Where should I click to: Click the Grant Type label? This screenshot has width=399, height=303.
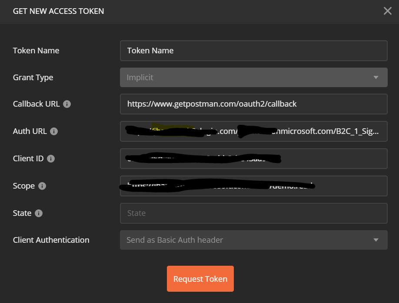click(33, 78)
